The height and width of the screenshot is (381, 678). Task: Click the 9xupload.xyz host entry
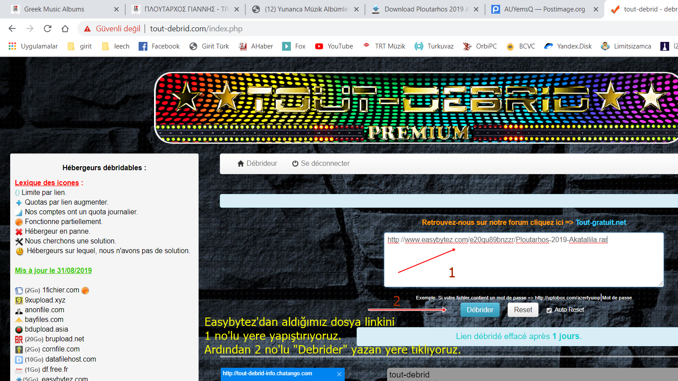point(45,300)
